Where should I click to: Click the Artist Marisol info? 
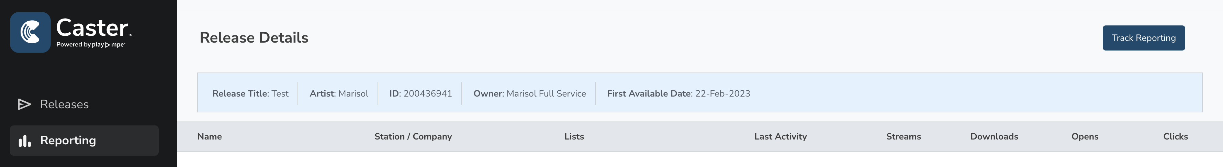point(338,93)
